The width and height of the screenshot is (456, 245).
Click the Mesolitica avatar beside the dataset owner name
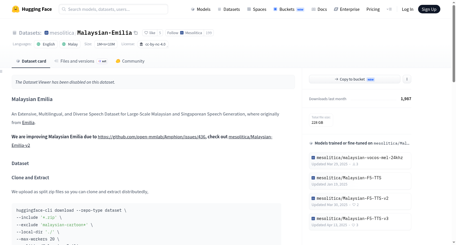46,33
